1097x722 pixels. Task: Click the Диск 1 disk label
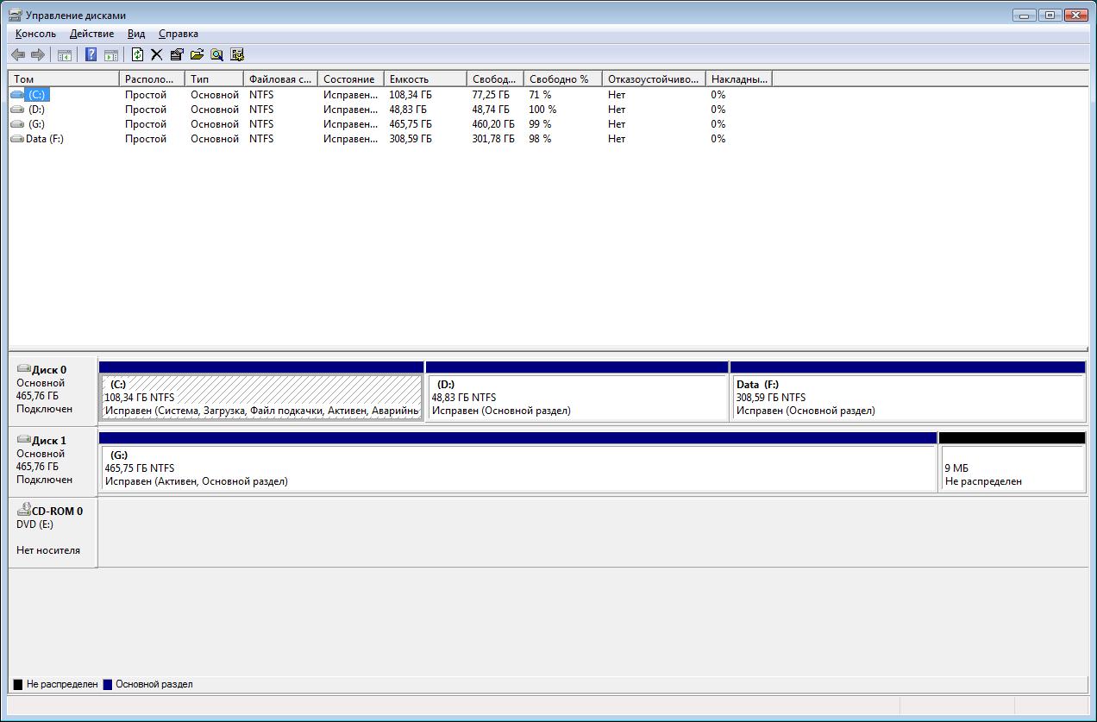[49, 441]
